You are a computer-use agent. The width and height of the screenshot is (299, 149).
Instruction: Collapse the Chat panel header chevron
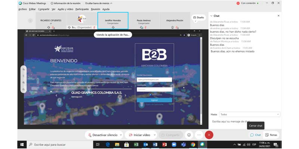211,16
